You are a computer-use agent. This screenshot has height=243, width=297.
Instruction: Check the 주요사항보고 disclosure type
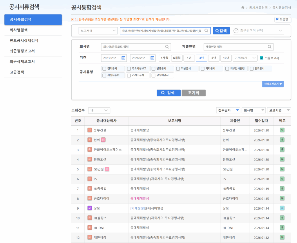129,69
